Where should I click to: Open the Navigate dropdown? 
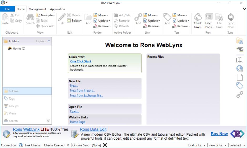(x=45, y=15)
